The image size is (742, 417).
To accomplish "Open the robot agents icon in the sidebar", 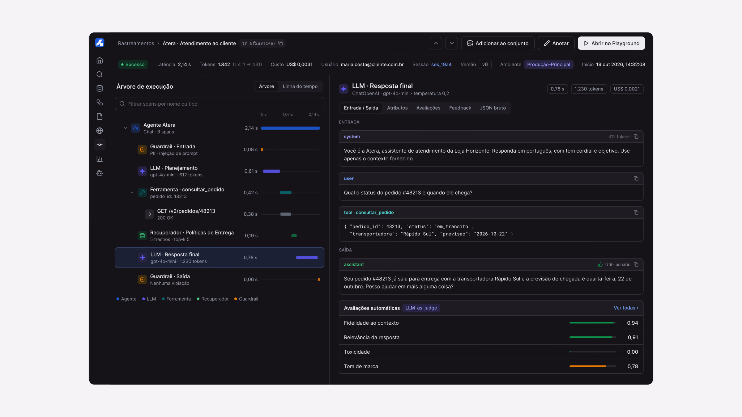I will coord(100,173).
